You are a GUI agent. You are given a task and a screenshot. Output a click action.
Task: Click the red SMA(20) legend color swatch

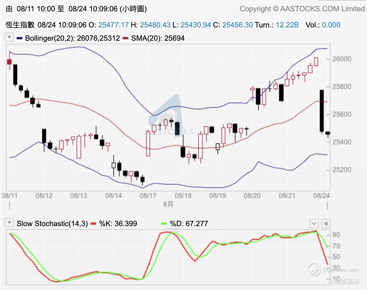[x=126, y=38]
